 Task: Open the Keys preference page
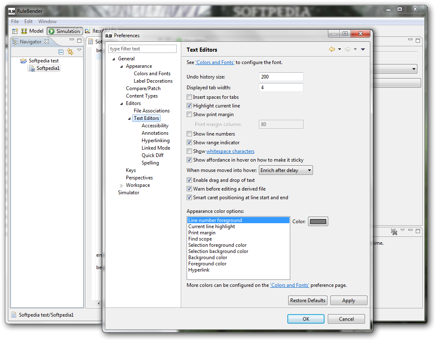click(x=131, y=170)
